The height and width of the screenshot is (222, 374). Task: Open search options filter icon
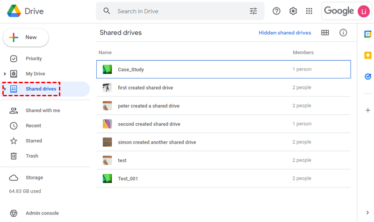tap(253, 11)
